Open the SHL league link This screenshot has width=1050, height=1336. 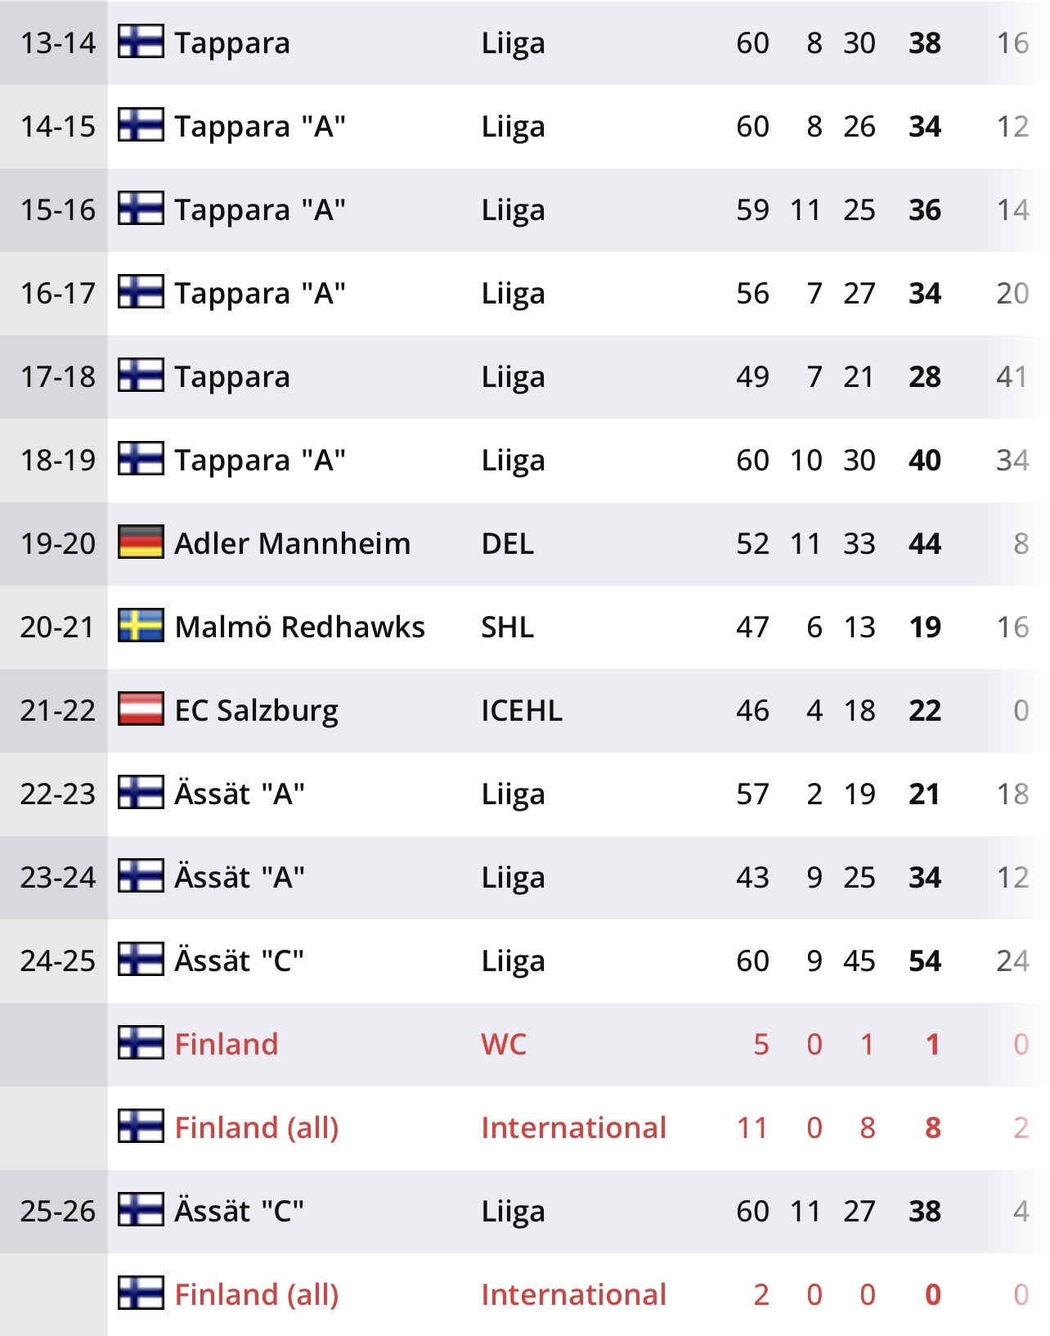coord(507,627)
